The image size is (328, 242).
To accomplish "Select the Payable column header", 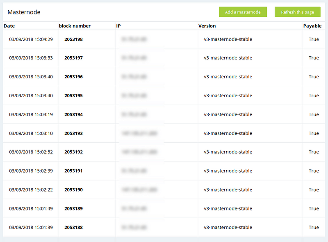I will [x=312, y=26].
